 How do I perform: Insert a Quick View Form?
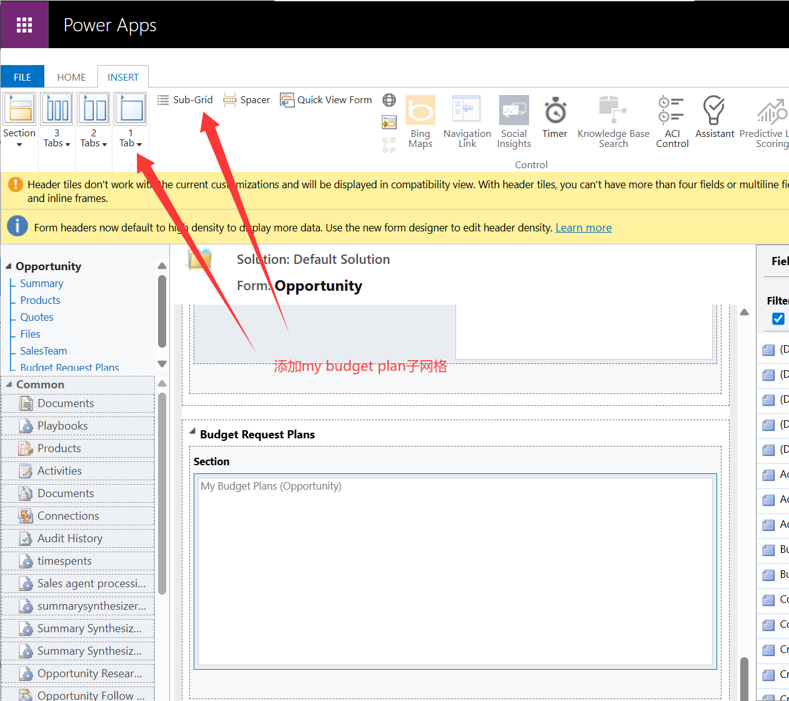click(x=326, y=100)
